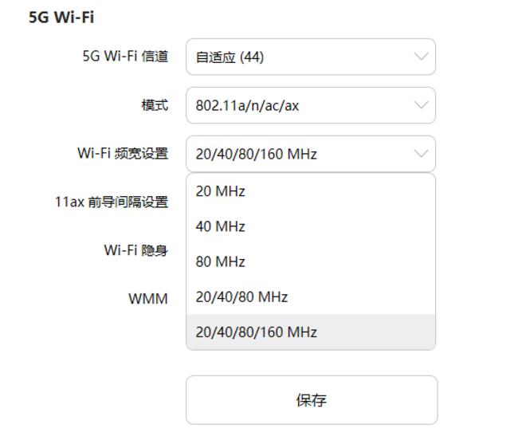Click the Wi-Fi 频宽设置 label

(123, 154)
